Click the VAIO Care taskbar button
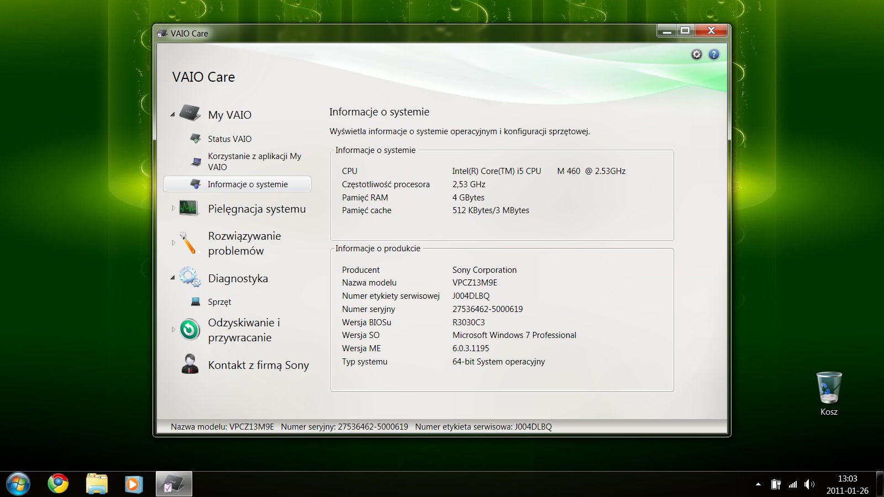884x497 pixels. [174, 484]
